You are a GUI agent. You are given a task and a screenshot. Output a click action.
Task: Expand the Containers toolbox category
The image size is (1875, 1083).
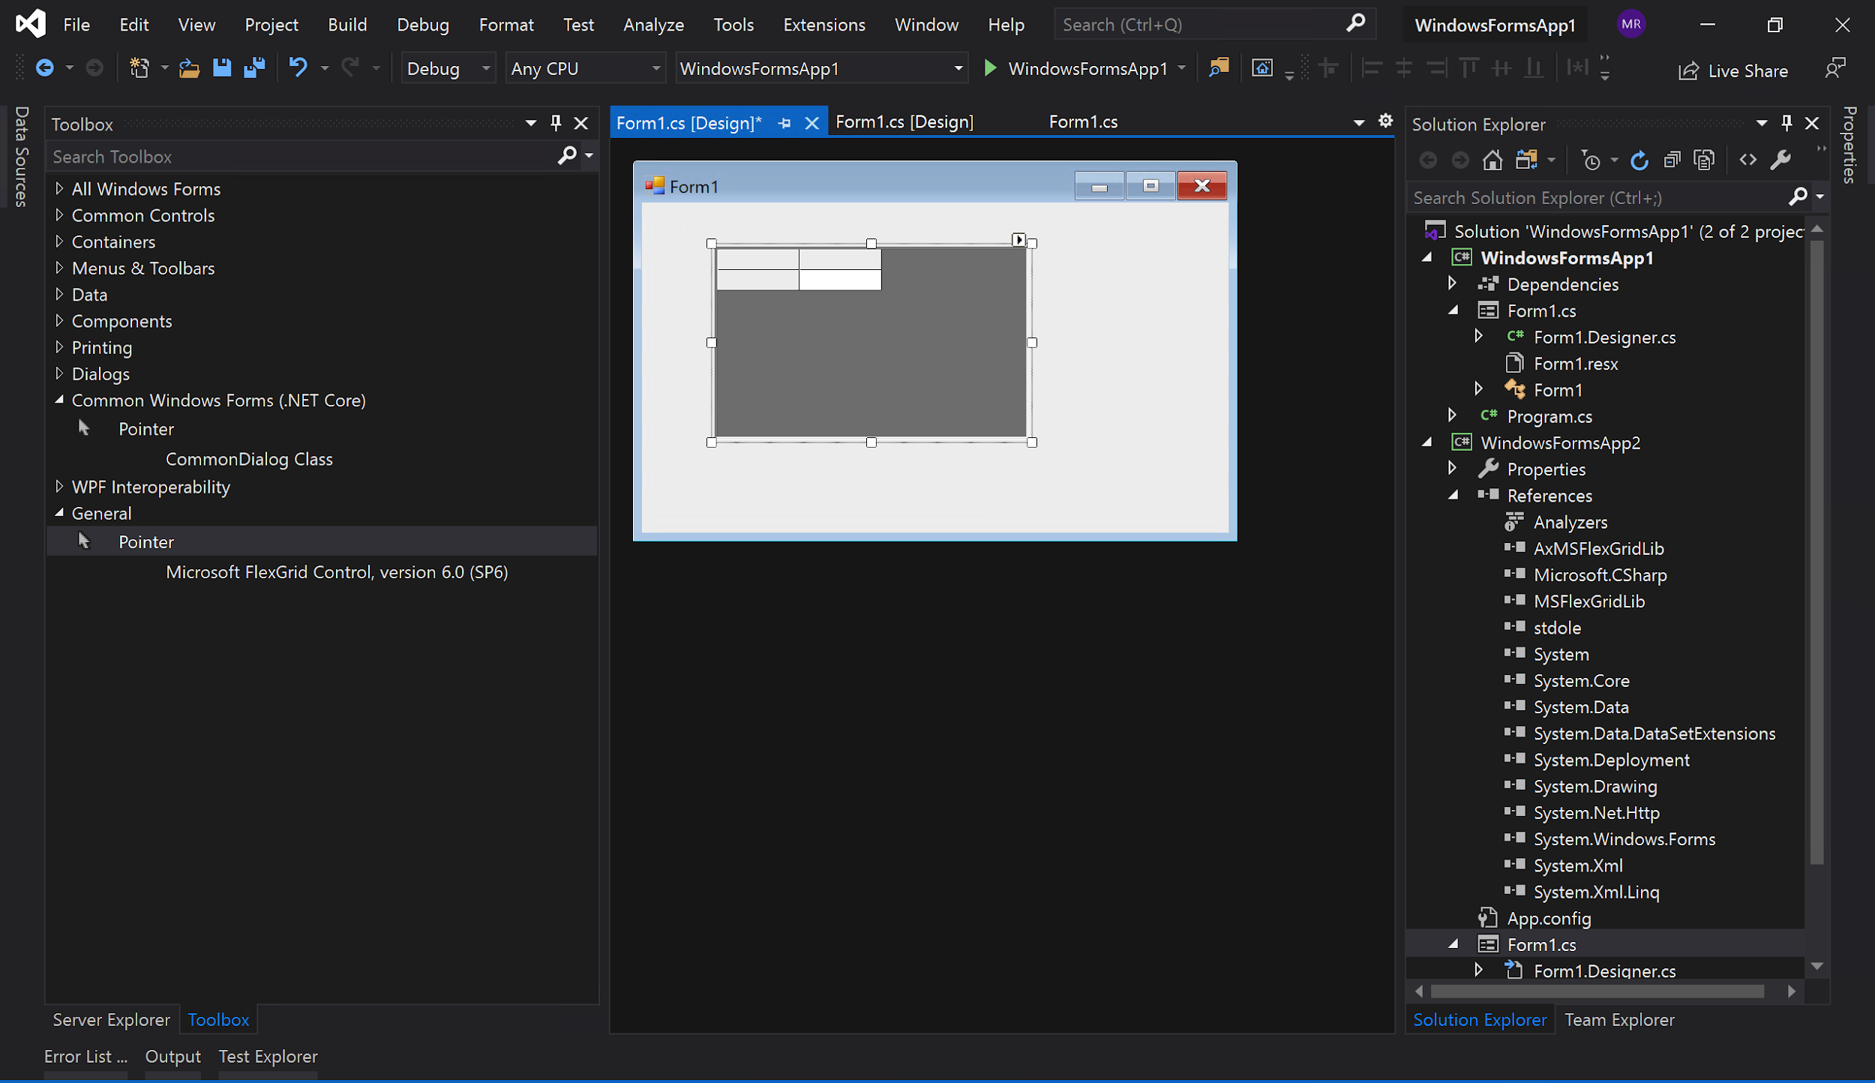59,241
